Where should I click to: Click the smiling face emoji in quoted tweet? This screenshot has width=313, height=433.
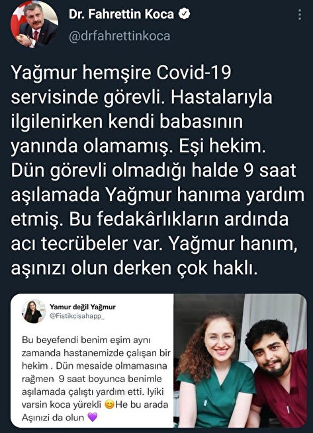click(x=109, y=405)
